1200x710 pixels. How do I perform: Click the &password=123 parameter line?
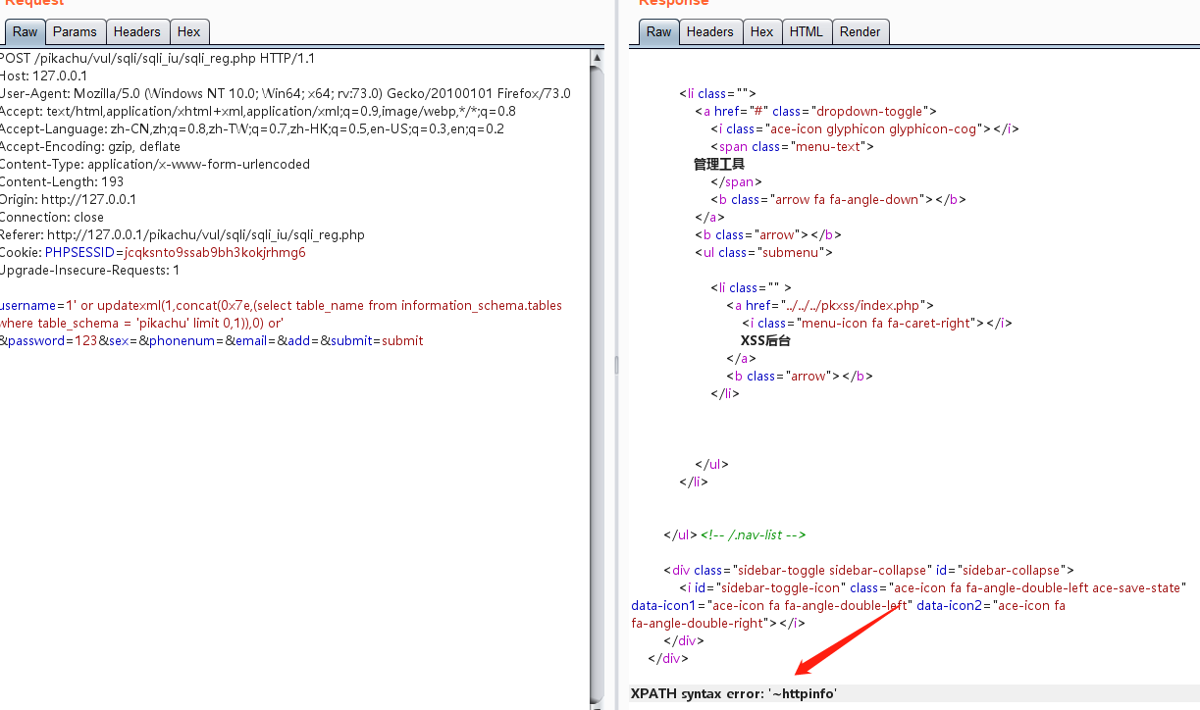tap(211, 340)
